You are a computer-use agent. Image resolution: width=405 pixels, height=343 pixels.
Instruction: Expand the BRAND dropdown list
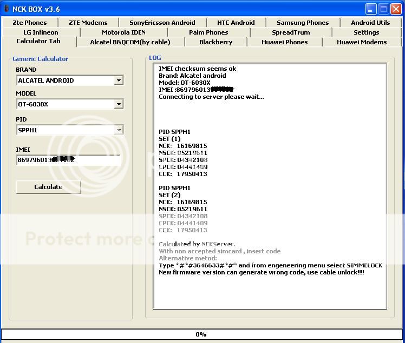coord(119,80)
